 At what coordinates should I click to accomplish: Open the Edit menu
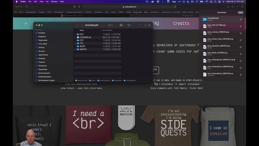[35, 2]
